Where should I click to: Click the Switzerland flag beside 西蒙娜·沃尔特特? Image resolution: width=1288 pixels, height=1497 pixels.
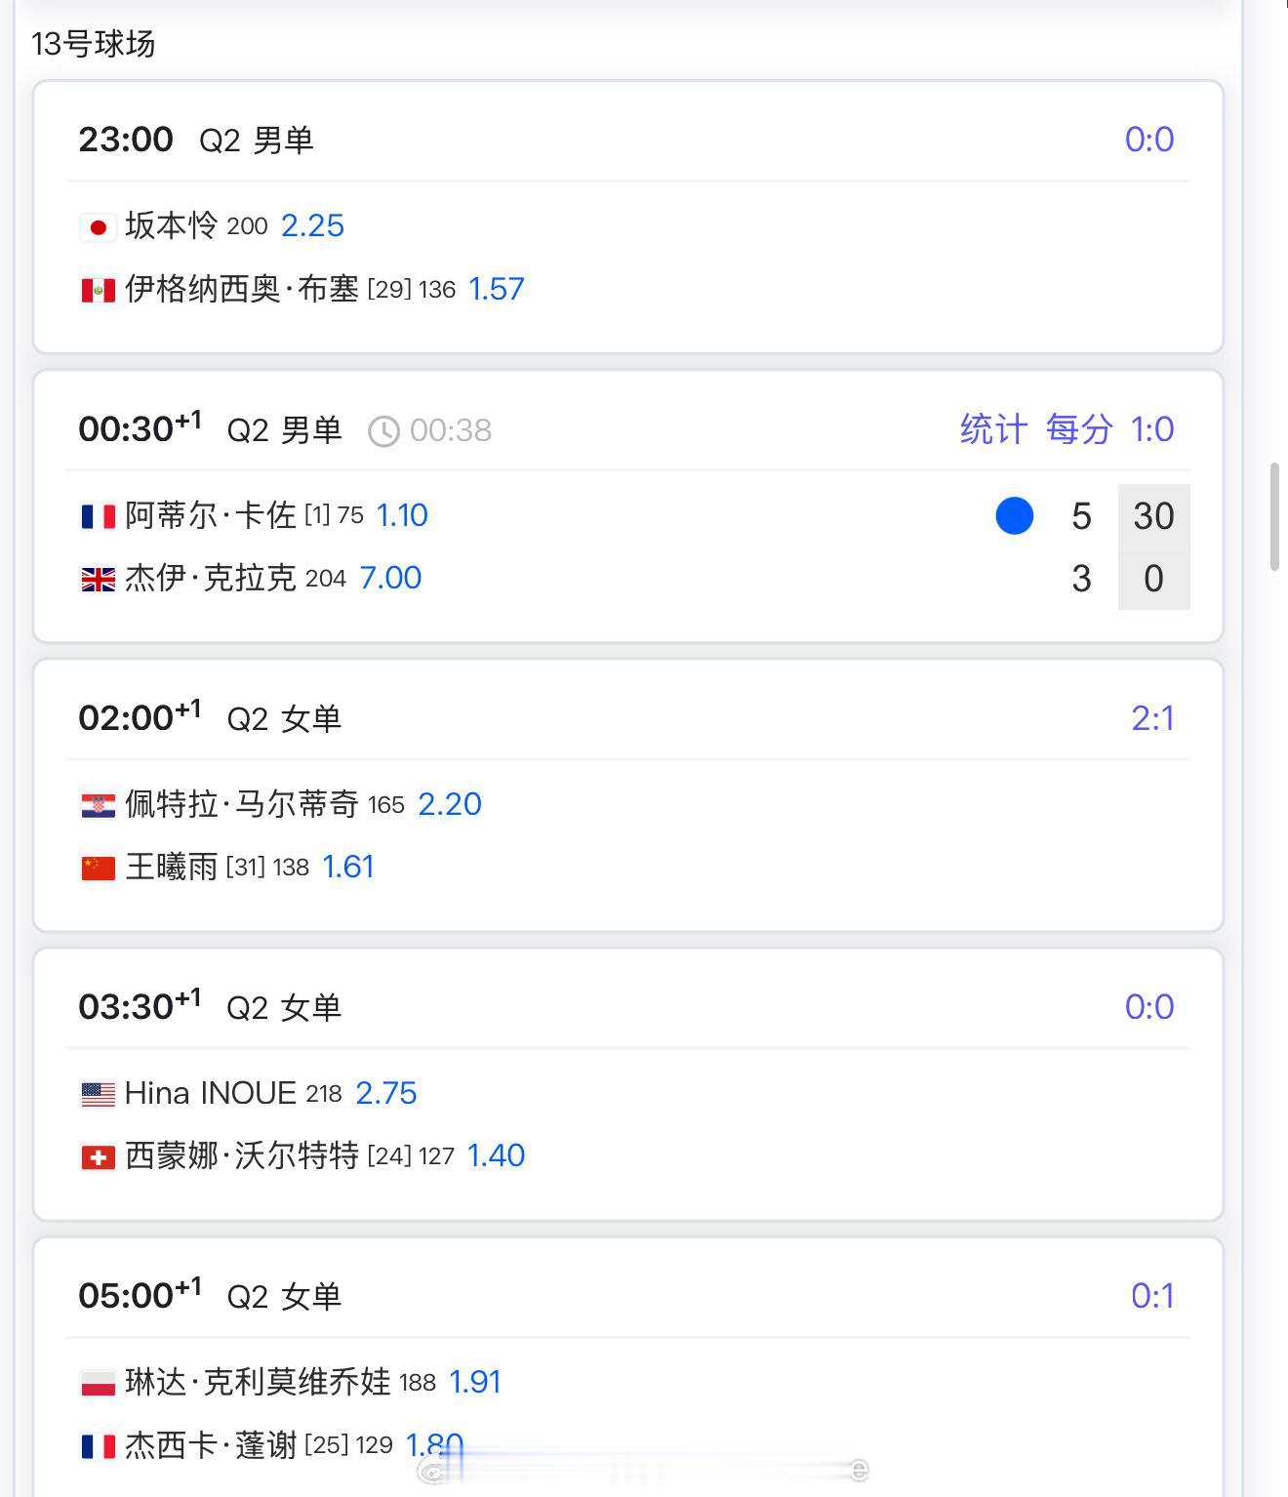[x=98, y=1157]
